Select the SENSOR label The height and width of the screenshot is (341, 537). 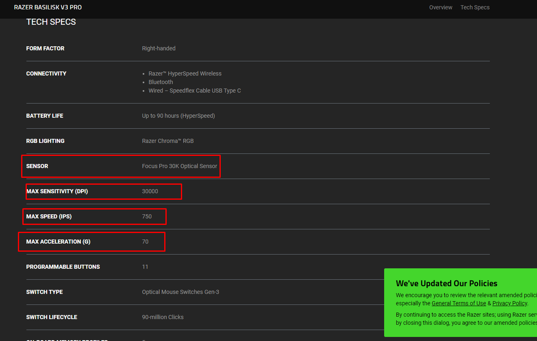pos(37,166)
